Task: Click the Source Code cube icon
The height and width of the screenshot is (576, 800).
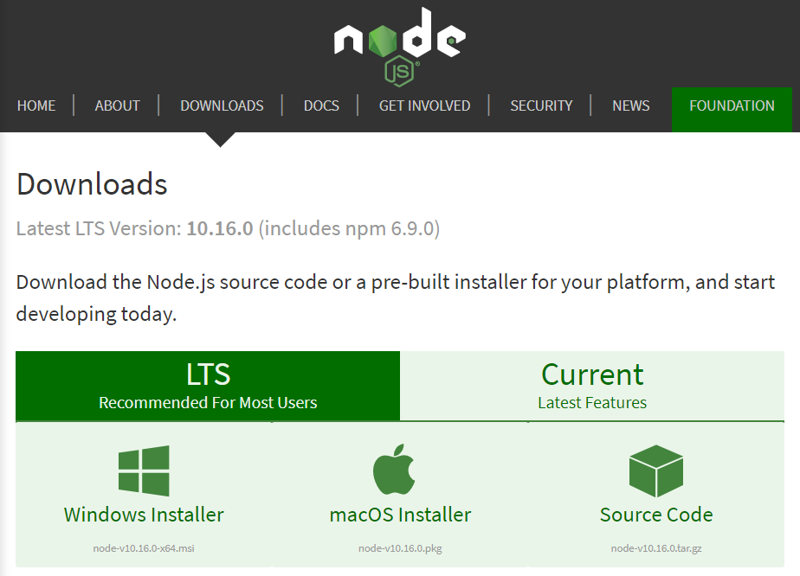Action: [x=656, y=471]
